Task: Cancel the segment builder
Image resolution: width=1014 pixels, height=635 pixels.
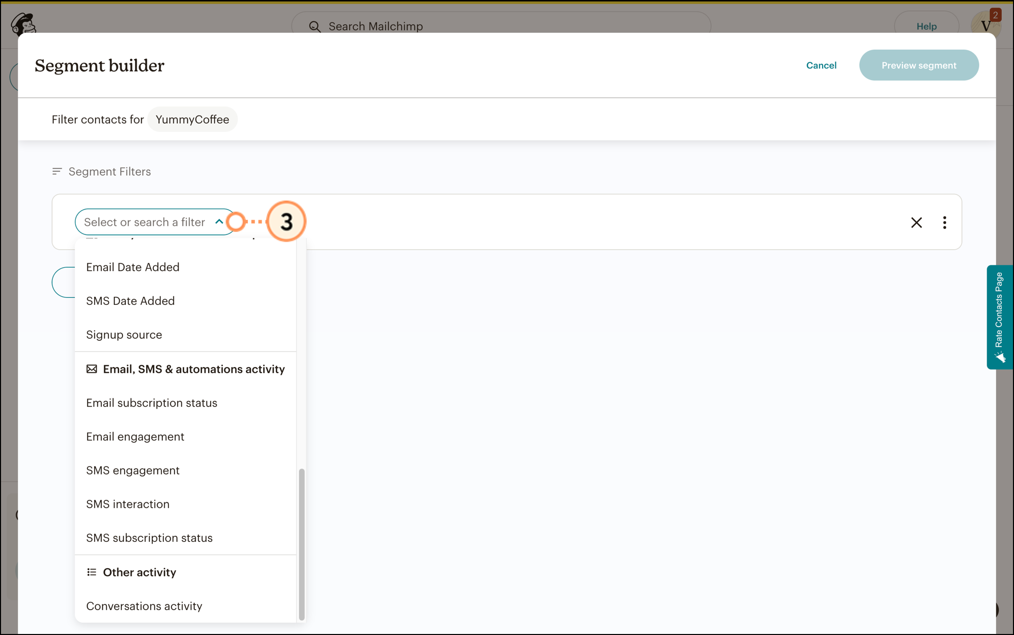Action: click(821, 65)
